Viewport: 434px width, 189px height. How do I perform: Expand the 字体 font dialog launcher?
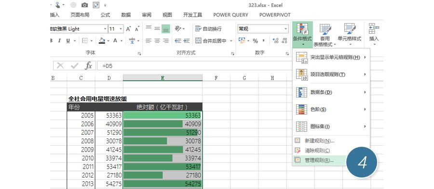click(139, 54)
